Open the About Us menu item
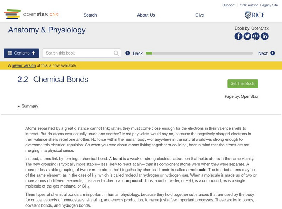282x209 pixels. 146,15
